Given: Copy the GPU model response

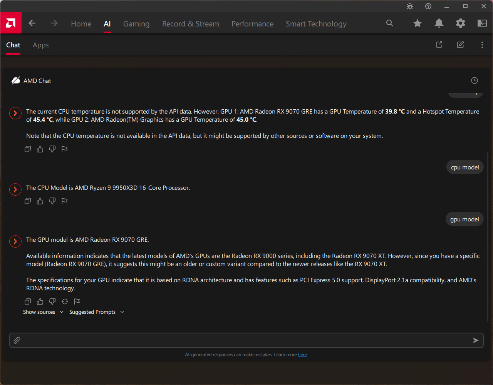Looking at the screenshot, I should click(28, 301).
